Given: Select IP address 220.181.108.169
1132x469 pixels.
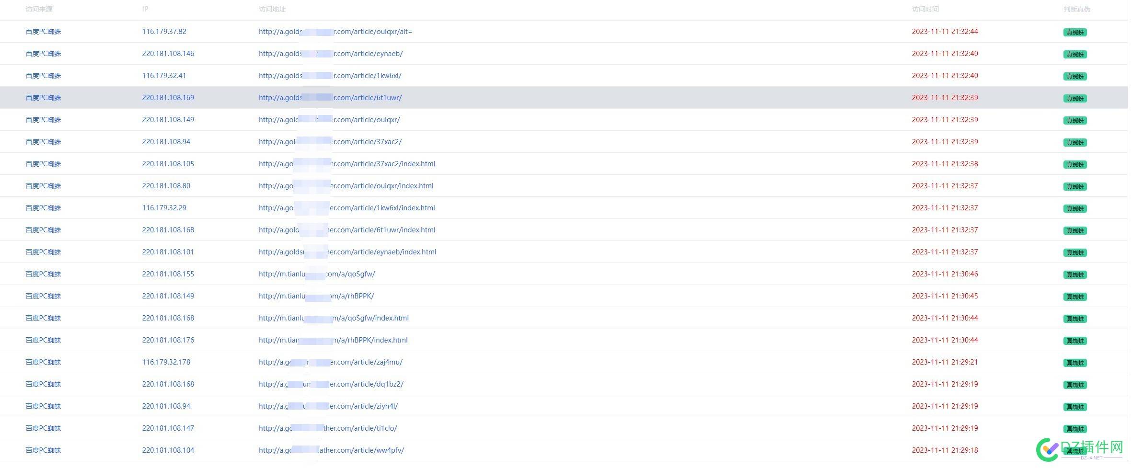Looking at the screenshot, I should [168, 98].
